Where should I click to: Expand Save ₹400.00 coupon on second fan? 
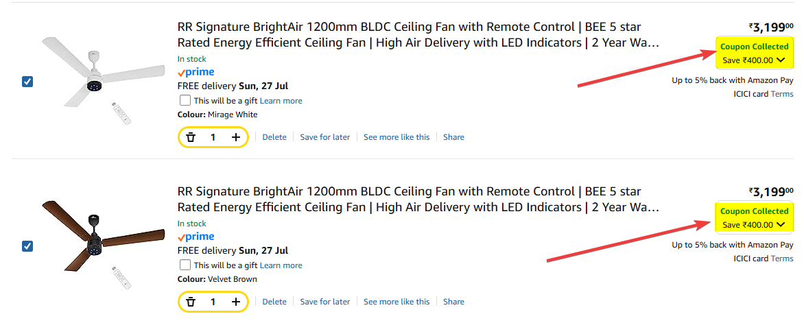point(780,225)
